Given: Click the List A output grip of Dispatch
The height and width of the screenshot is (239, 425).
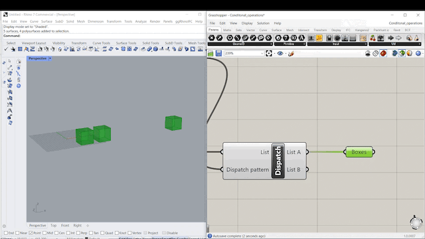Looking at the screenshot, I should [x=307, y=152].
